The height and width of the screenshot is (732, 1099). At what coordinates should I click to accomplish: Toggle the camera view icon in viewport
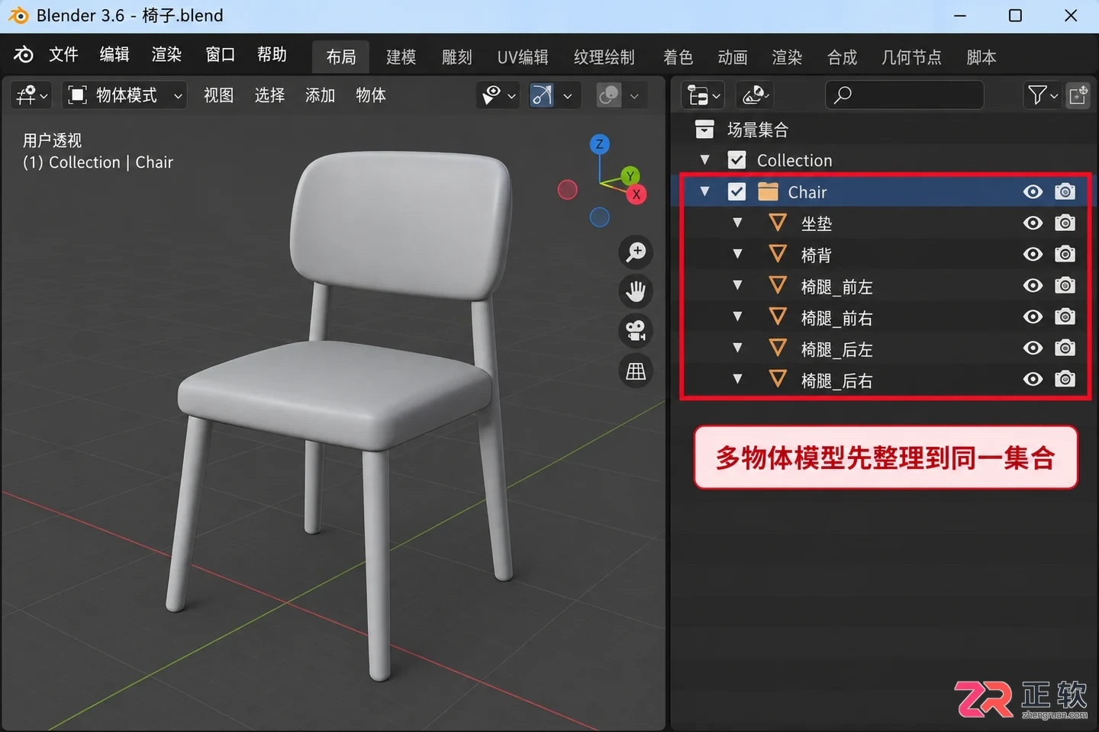[x=636, y=331]
